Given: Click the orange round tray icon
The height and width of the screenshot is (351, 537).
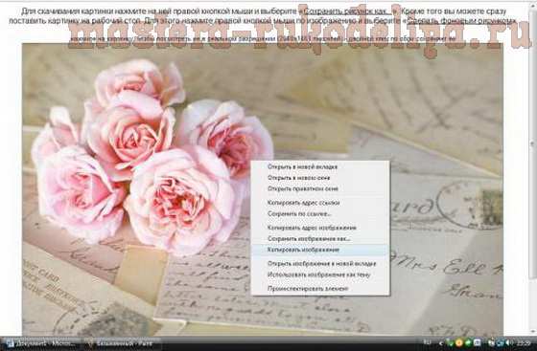Looking at the screenshot, I should (459, 342).
